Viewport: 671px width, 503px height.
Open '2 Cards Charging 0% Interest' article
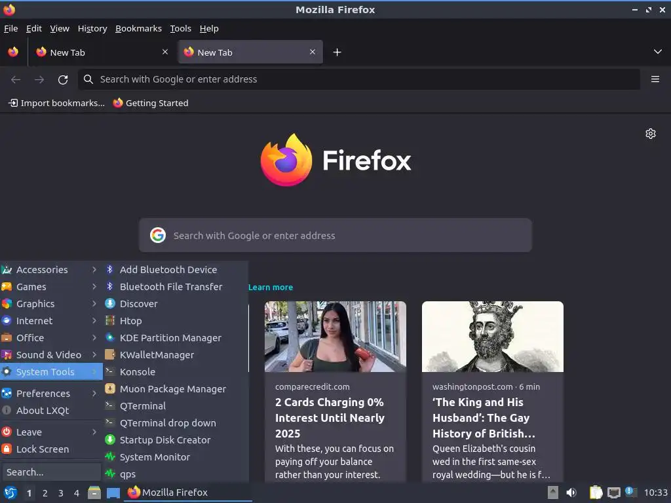[330, 418]
